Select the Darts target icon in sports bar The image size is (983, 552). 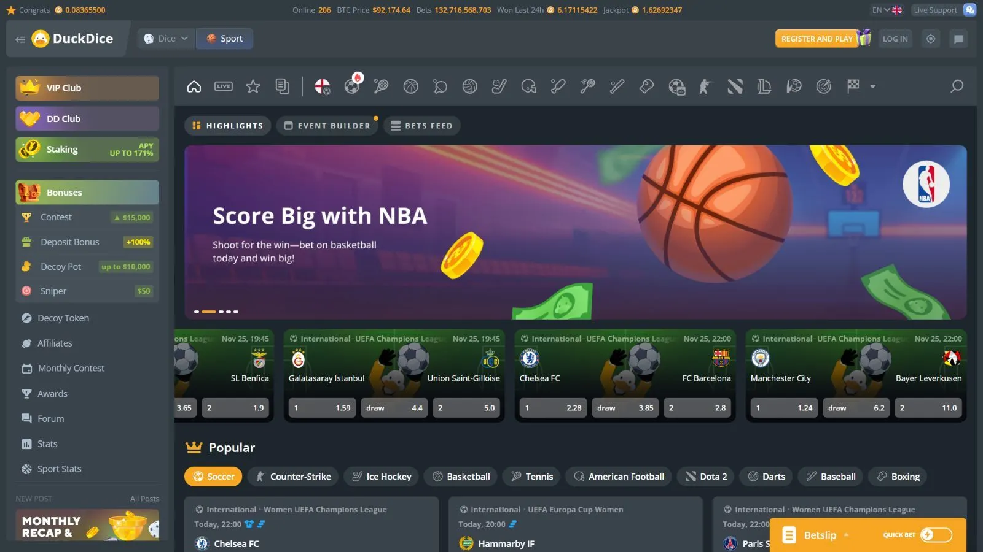pos(824,86)
